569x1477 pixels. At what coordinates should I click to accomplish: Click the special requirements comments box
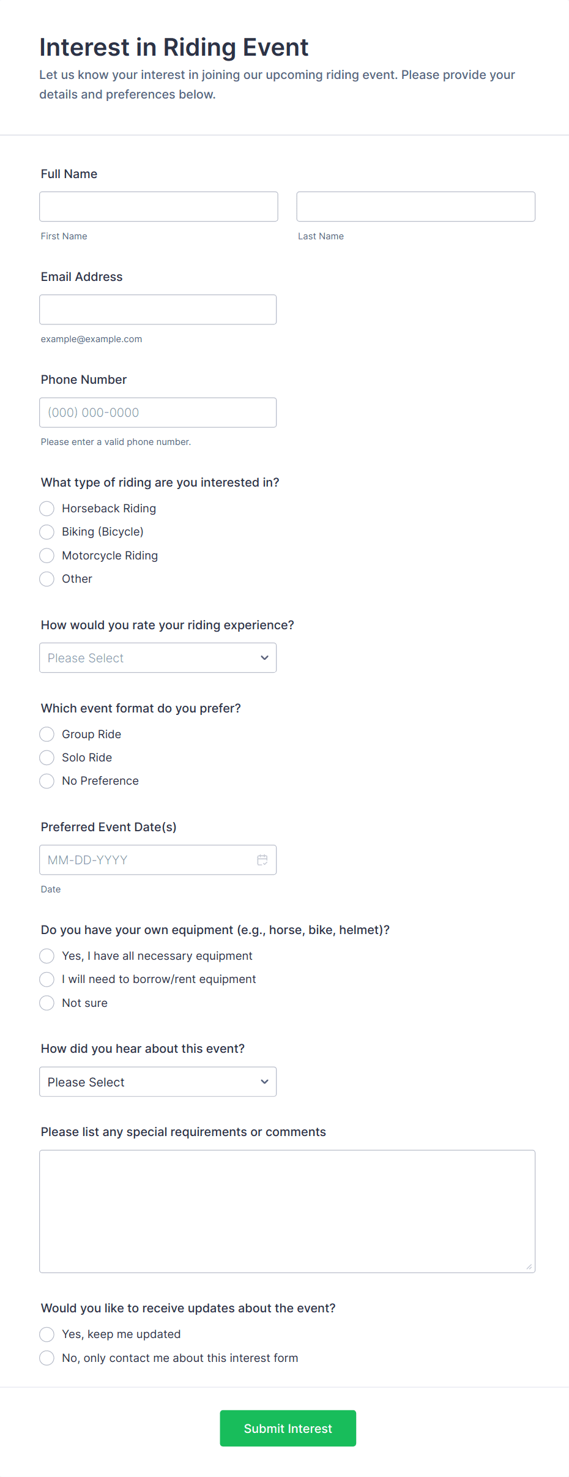287,1211
